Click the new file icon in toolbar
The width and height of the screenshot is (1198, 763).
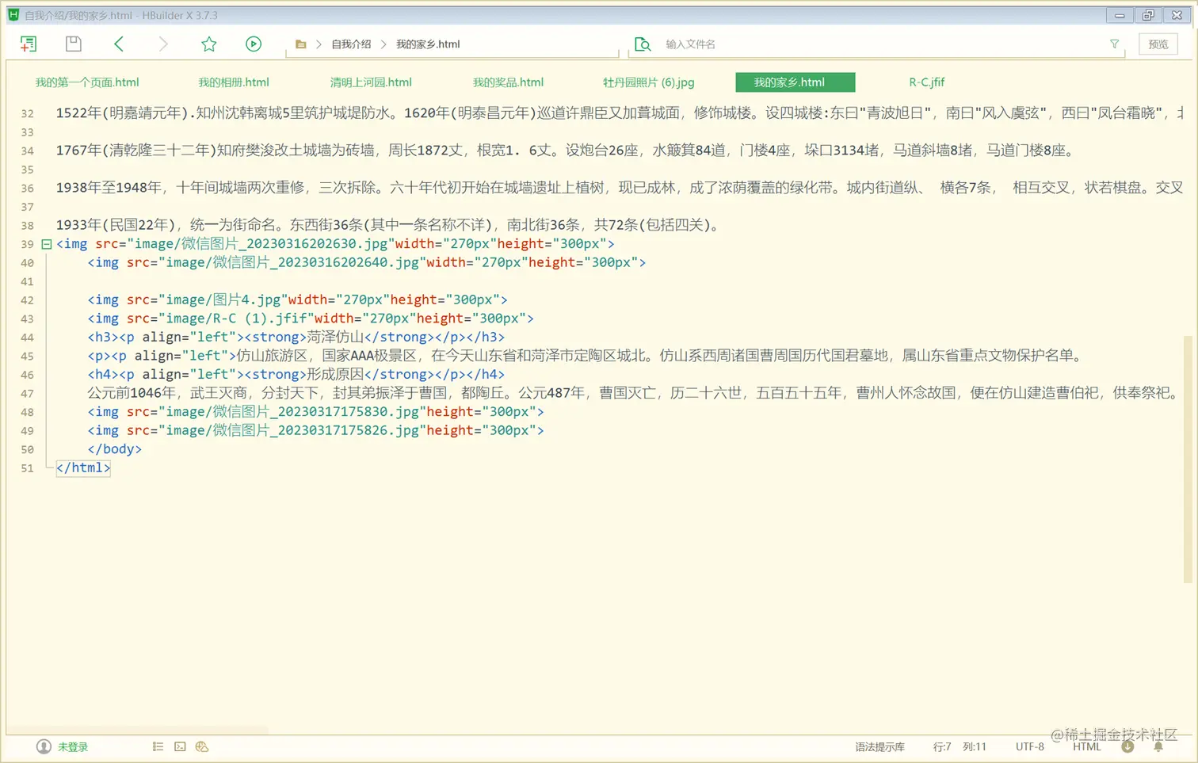(x=29, y=44)
